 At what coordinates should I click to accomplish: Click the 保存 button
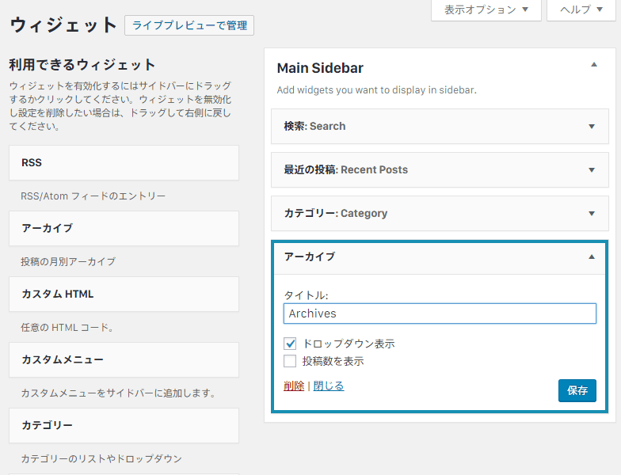coord(577,391)
